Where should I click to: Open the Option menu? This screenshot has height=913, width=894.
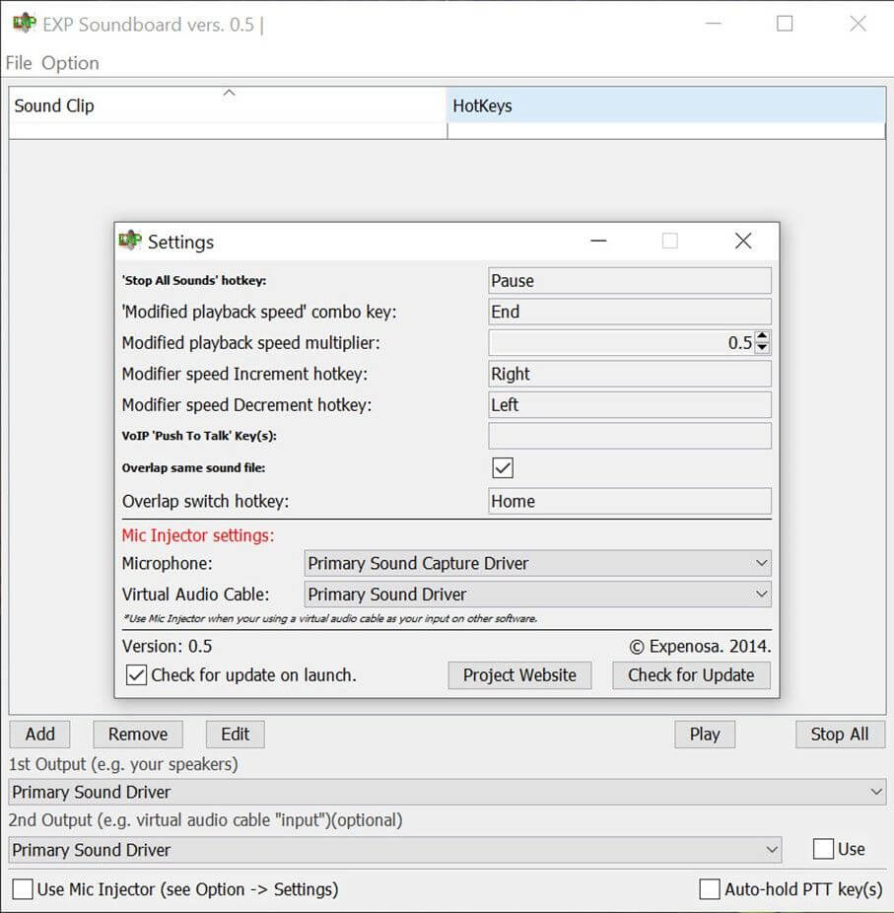[x=70, y=63]
